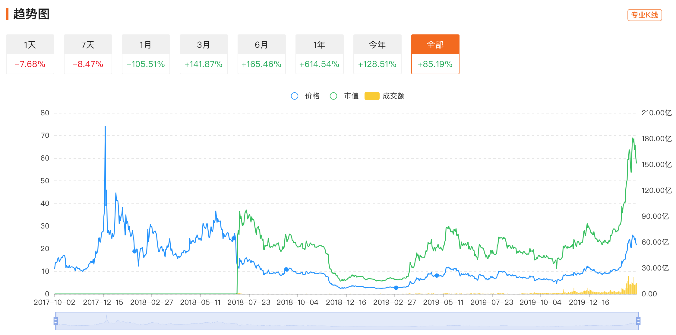Click the +105.51% one-month change value
Screen dimensions: 676x335
[146, 64]
